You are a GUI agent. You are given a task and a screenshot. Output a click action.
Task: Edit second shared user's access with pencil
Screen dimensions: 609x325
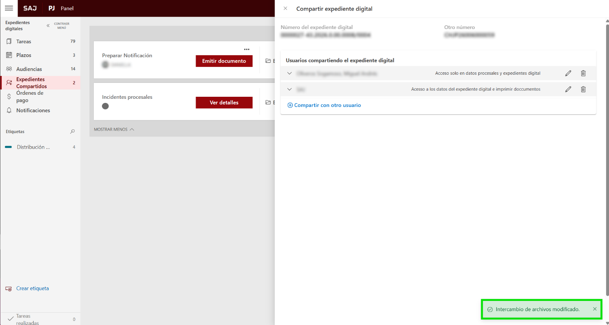tap(568, 89)
